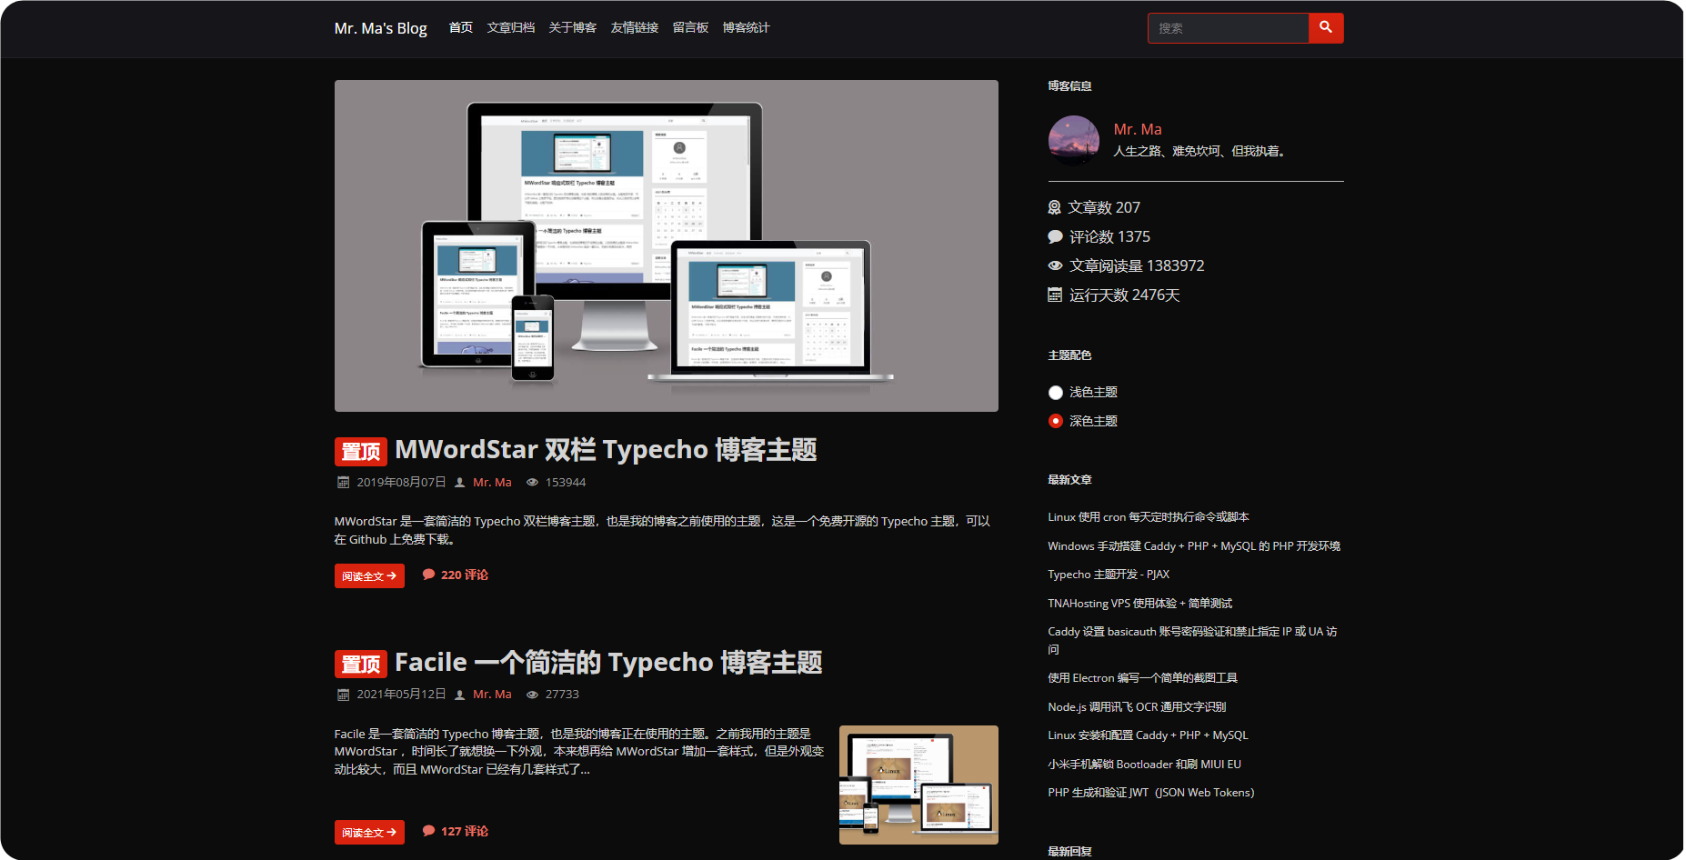Click into the 搜索 input field
Viewport: 1686px width, 860px height.
(1228, 28)
